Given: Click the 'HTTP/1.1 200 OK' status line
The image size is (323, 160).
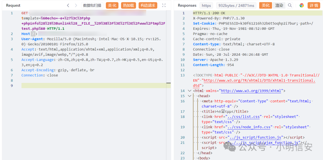Looking at the screenshot, I should click(209, 13).
